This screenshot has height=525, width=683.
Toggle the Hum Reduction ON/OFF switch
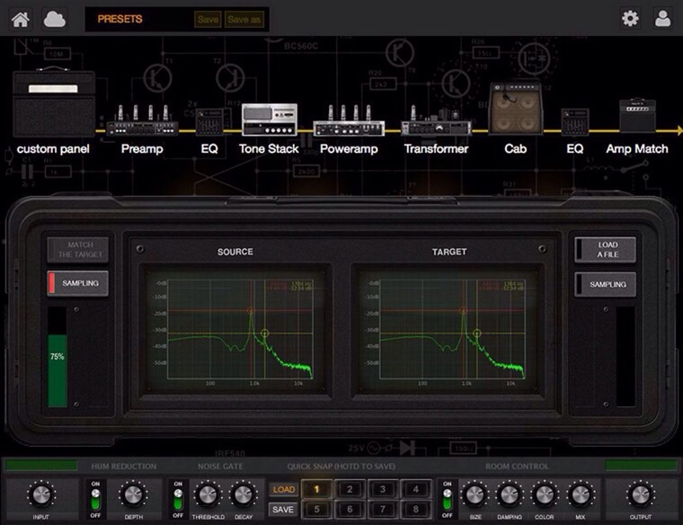(x=95, y=499)
